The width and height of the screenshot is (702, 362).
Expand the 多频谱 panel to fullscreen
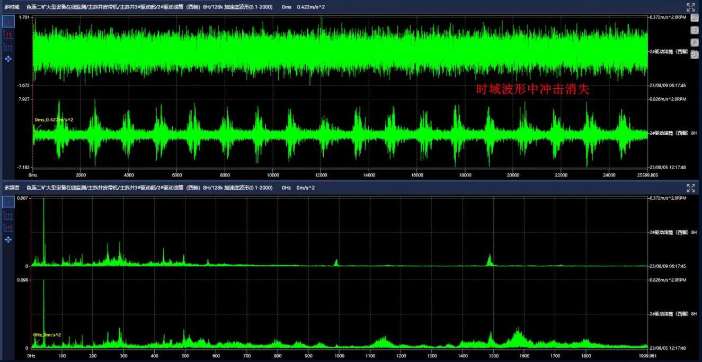pos(691,188)
